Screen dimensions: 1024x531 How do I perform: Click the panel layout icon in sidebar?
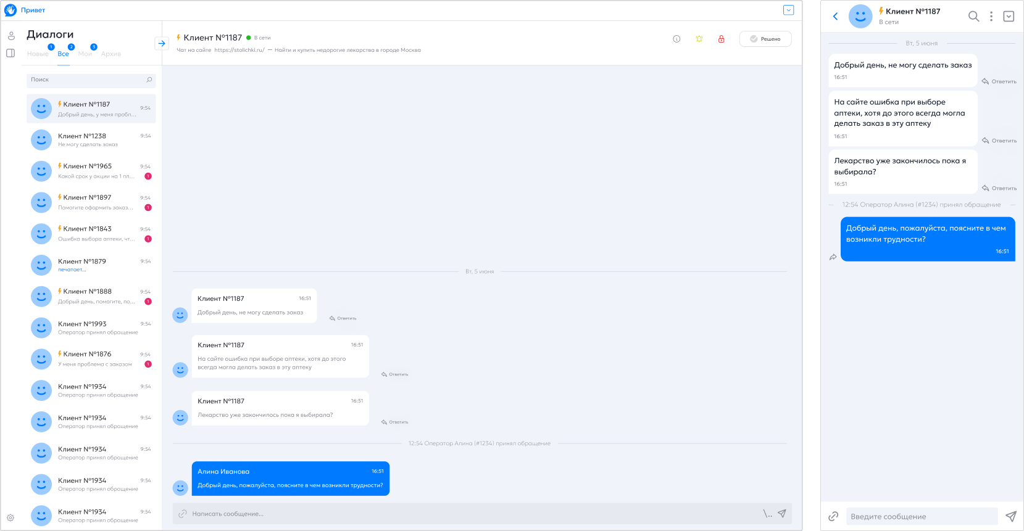pos(10,53)
